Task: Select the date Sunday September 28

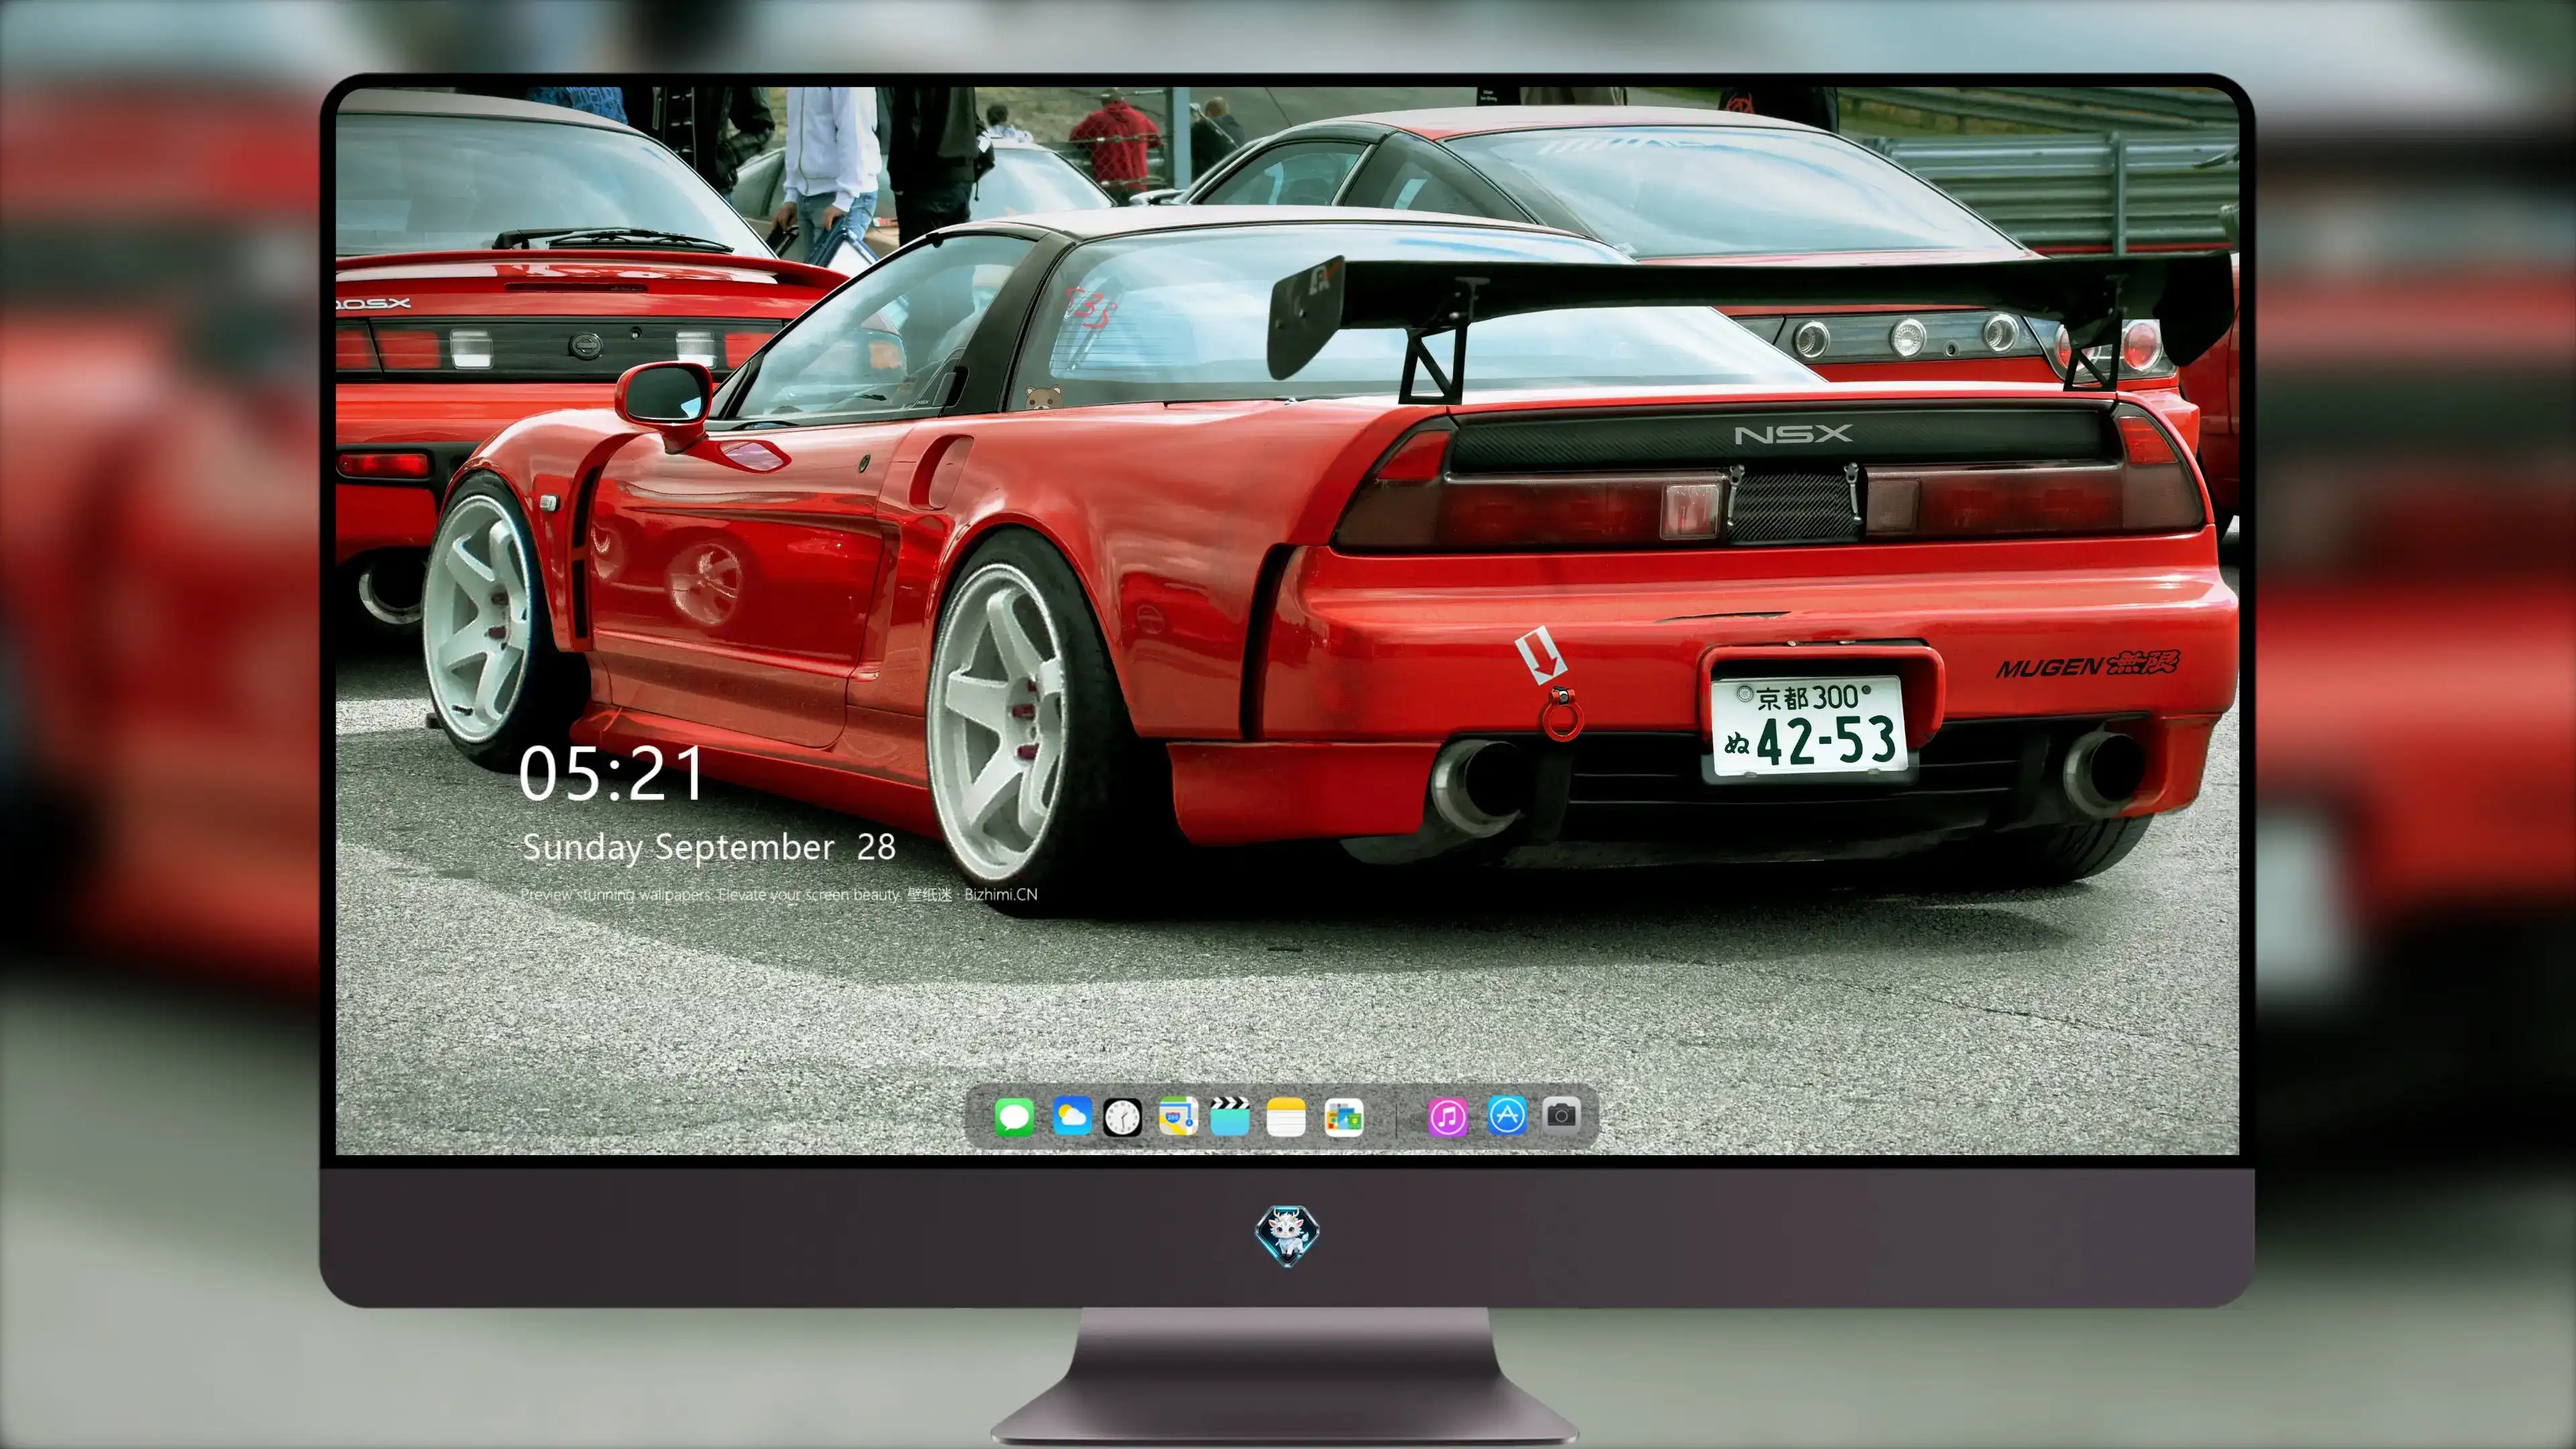Action: click(x=709, y=847)
